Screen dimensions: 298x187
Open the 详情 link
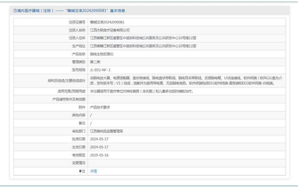93,171
